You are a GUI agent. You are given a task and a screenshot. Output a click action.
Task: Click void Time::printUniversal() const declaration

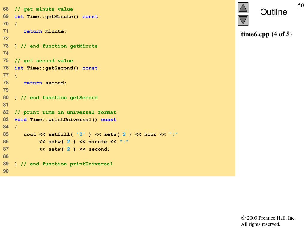click(x=65, y=120)
